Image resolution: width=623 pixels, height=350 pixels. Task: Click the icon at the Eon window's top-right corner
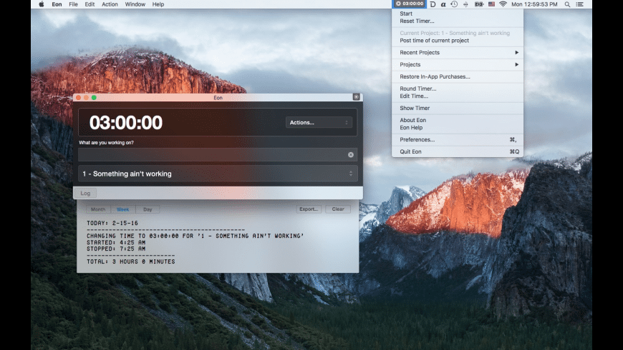[356, 97]
